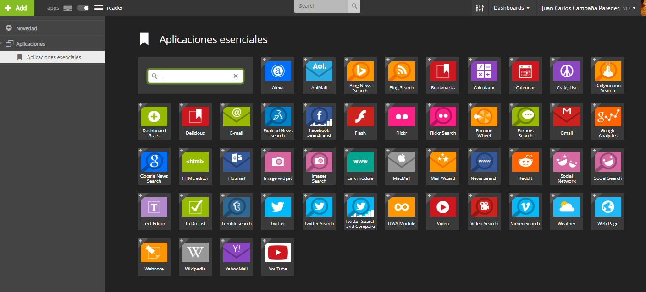Open the MacMail app tile
This screenshot has width=646, height=292.
[402, 166]
